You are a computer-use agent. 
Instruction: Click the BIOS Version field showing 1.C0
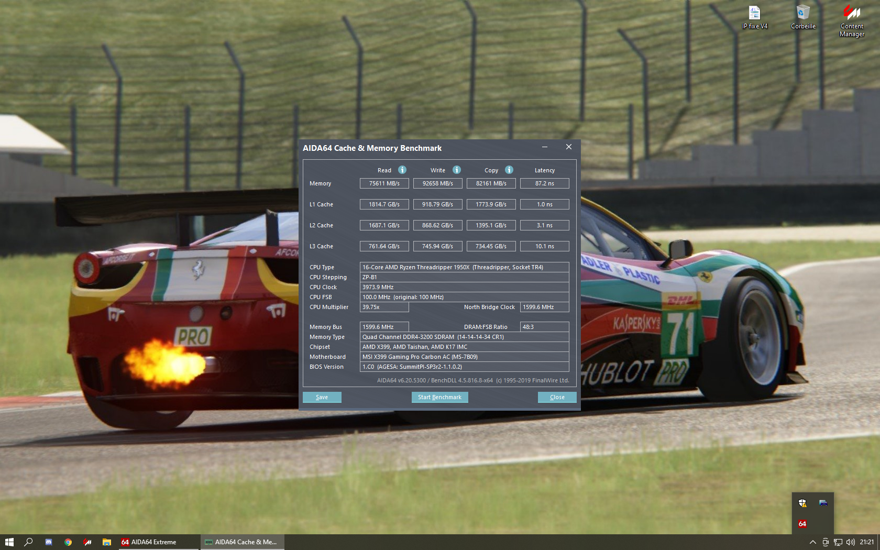(465, 367)
